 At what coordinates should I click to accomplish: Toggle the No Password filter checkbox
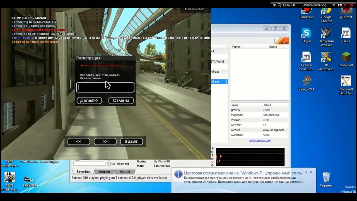click(x=109, y=164)
